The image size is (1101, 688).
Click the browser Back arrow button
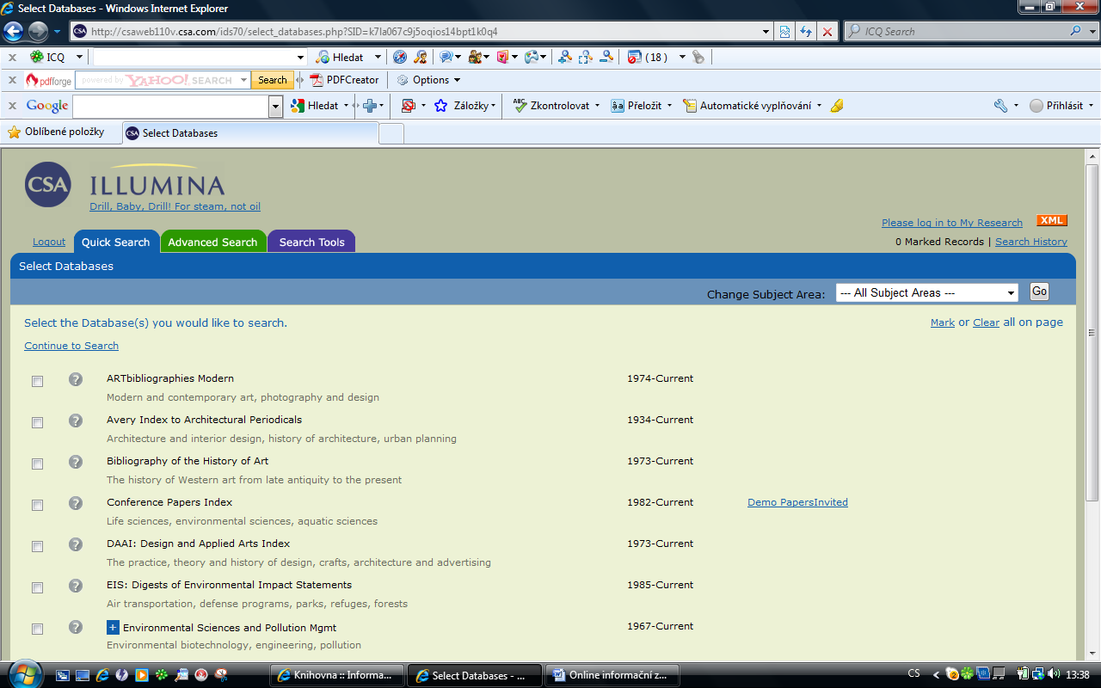(x=14, y=32)
